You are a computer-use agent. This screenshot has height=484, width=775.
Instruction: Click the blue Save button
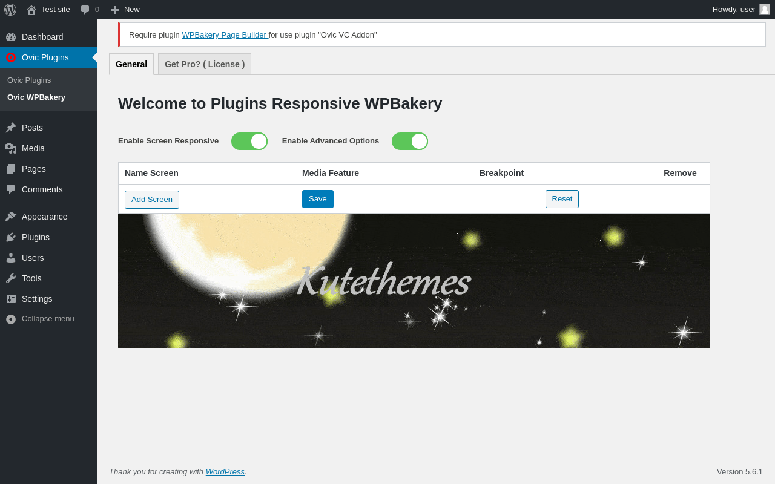318,199
